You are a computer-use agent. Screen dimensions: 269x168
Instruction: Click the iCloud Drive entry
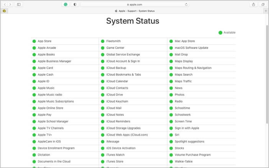point(115,95)
